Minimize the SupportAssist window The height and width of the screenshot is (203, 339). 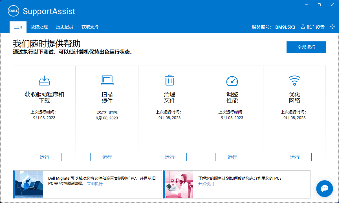306,5
